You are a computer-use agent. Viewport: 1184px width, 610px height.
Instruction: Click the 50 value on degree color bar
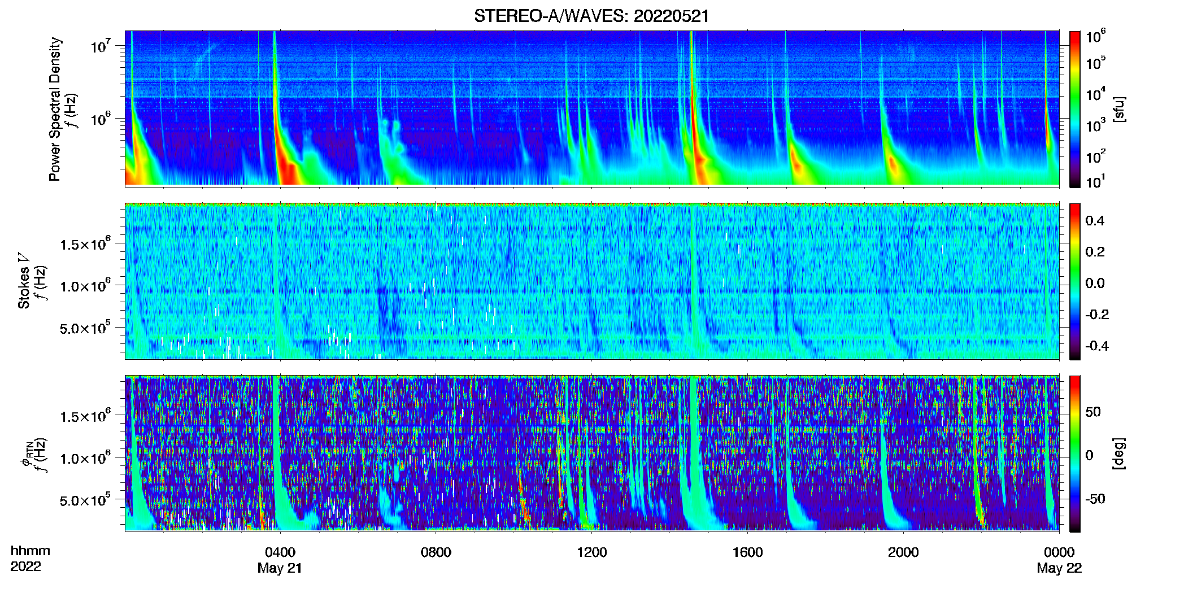1093,412
